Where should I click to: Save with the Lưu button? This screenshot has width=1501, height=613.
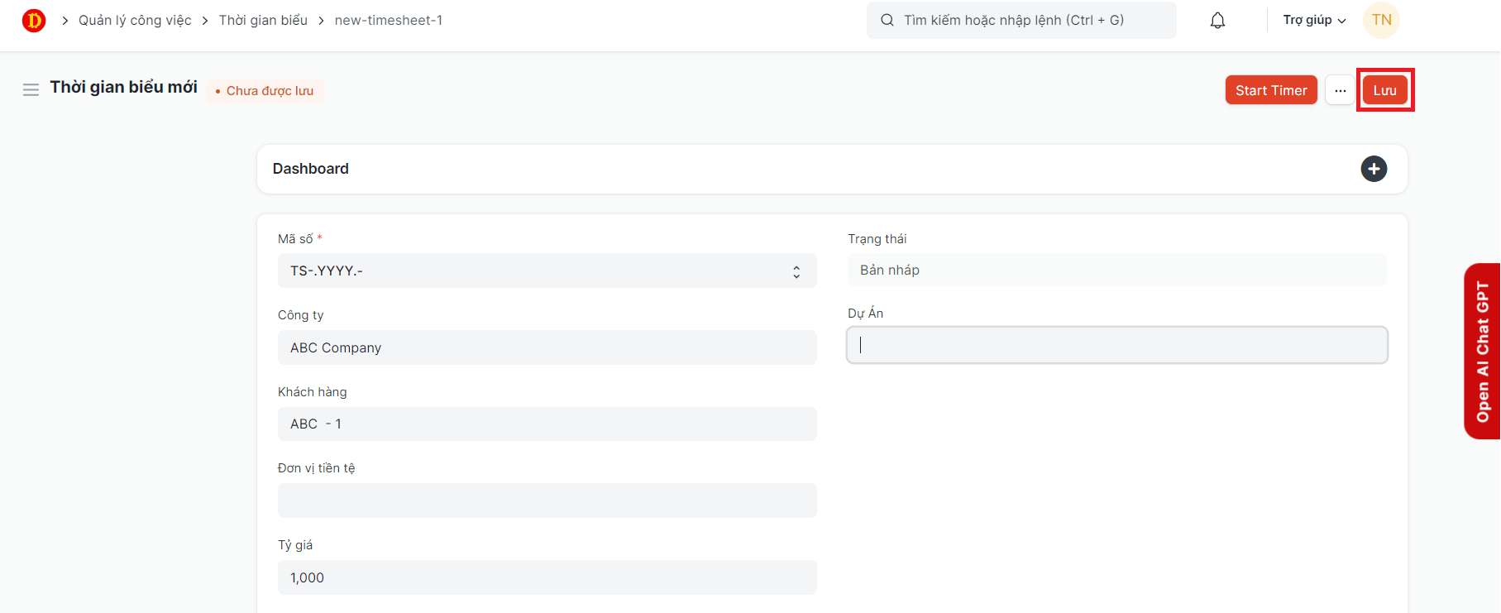1384,90
